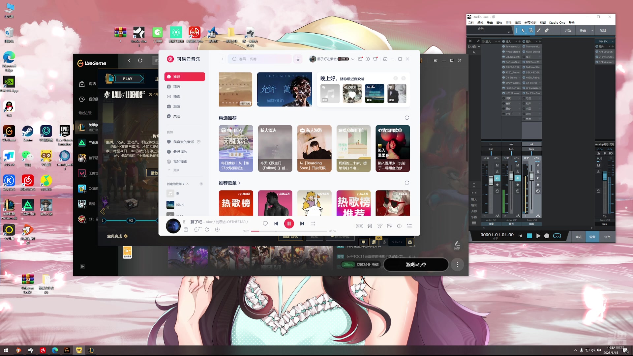Toggle monitor on channel 3 唱歌

coord(538,178)
